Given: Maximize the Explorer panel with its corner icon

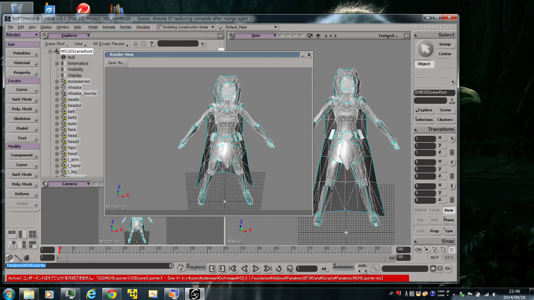Looking at the screenshot, I should click(221, 35).
